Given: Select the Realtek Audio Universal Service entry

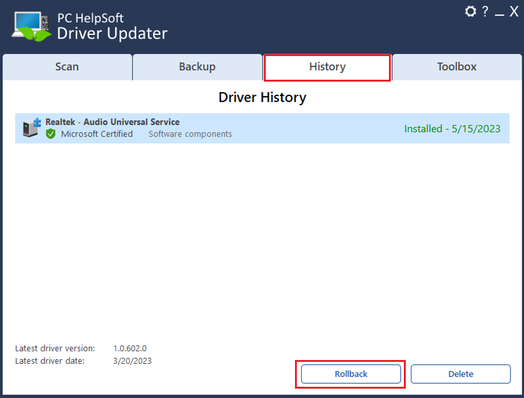Looking at the screenshot, I should 262,128.
